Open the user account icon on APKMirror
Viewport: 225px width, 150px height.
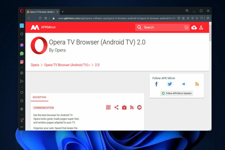(x=201, y=27)
